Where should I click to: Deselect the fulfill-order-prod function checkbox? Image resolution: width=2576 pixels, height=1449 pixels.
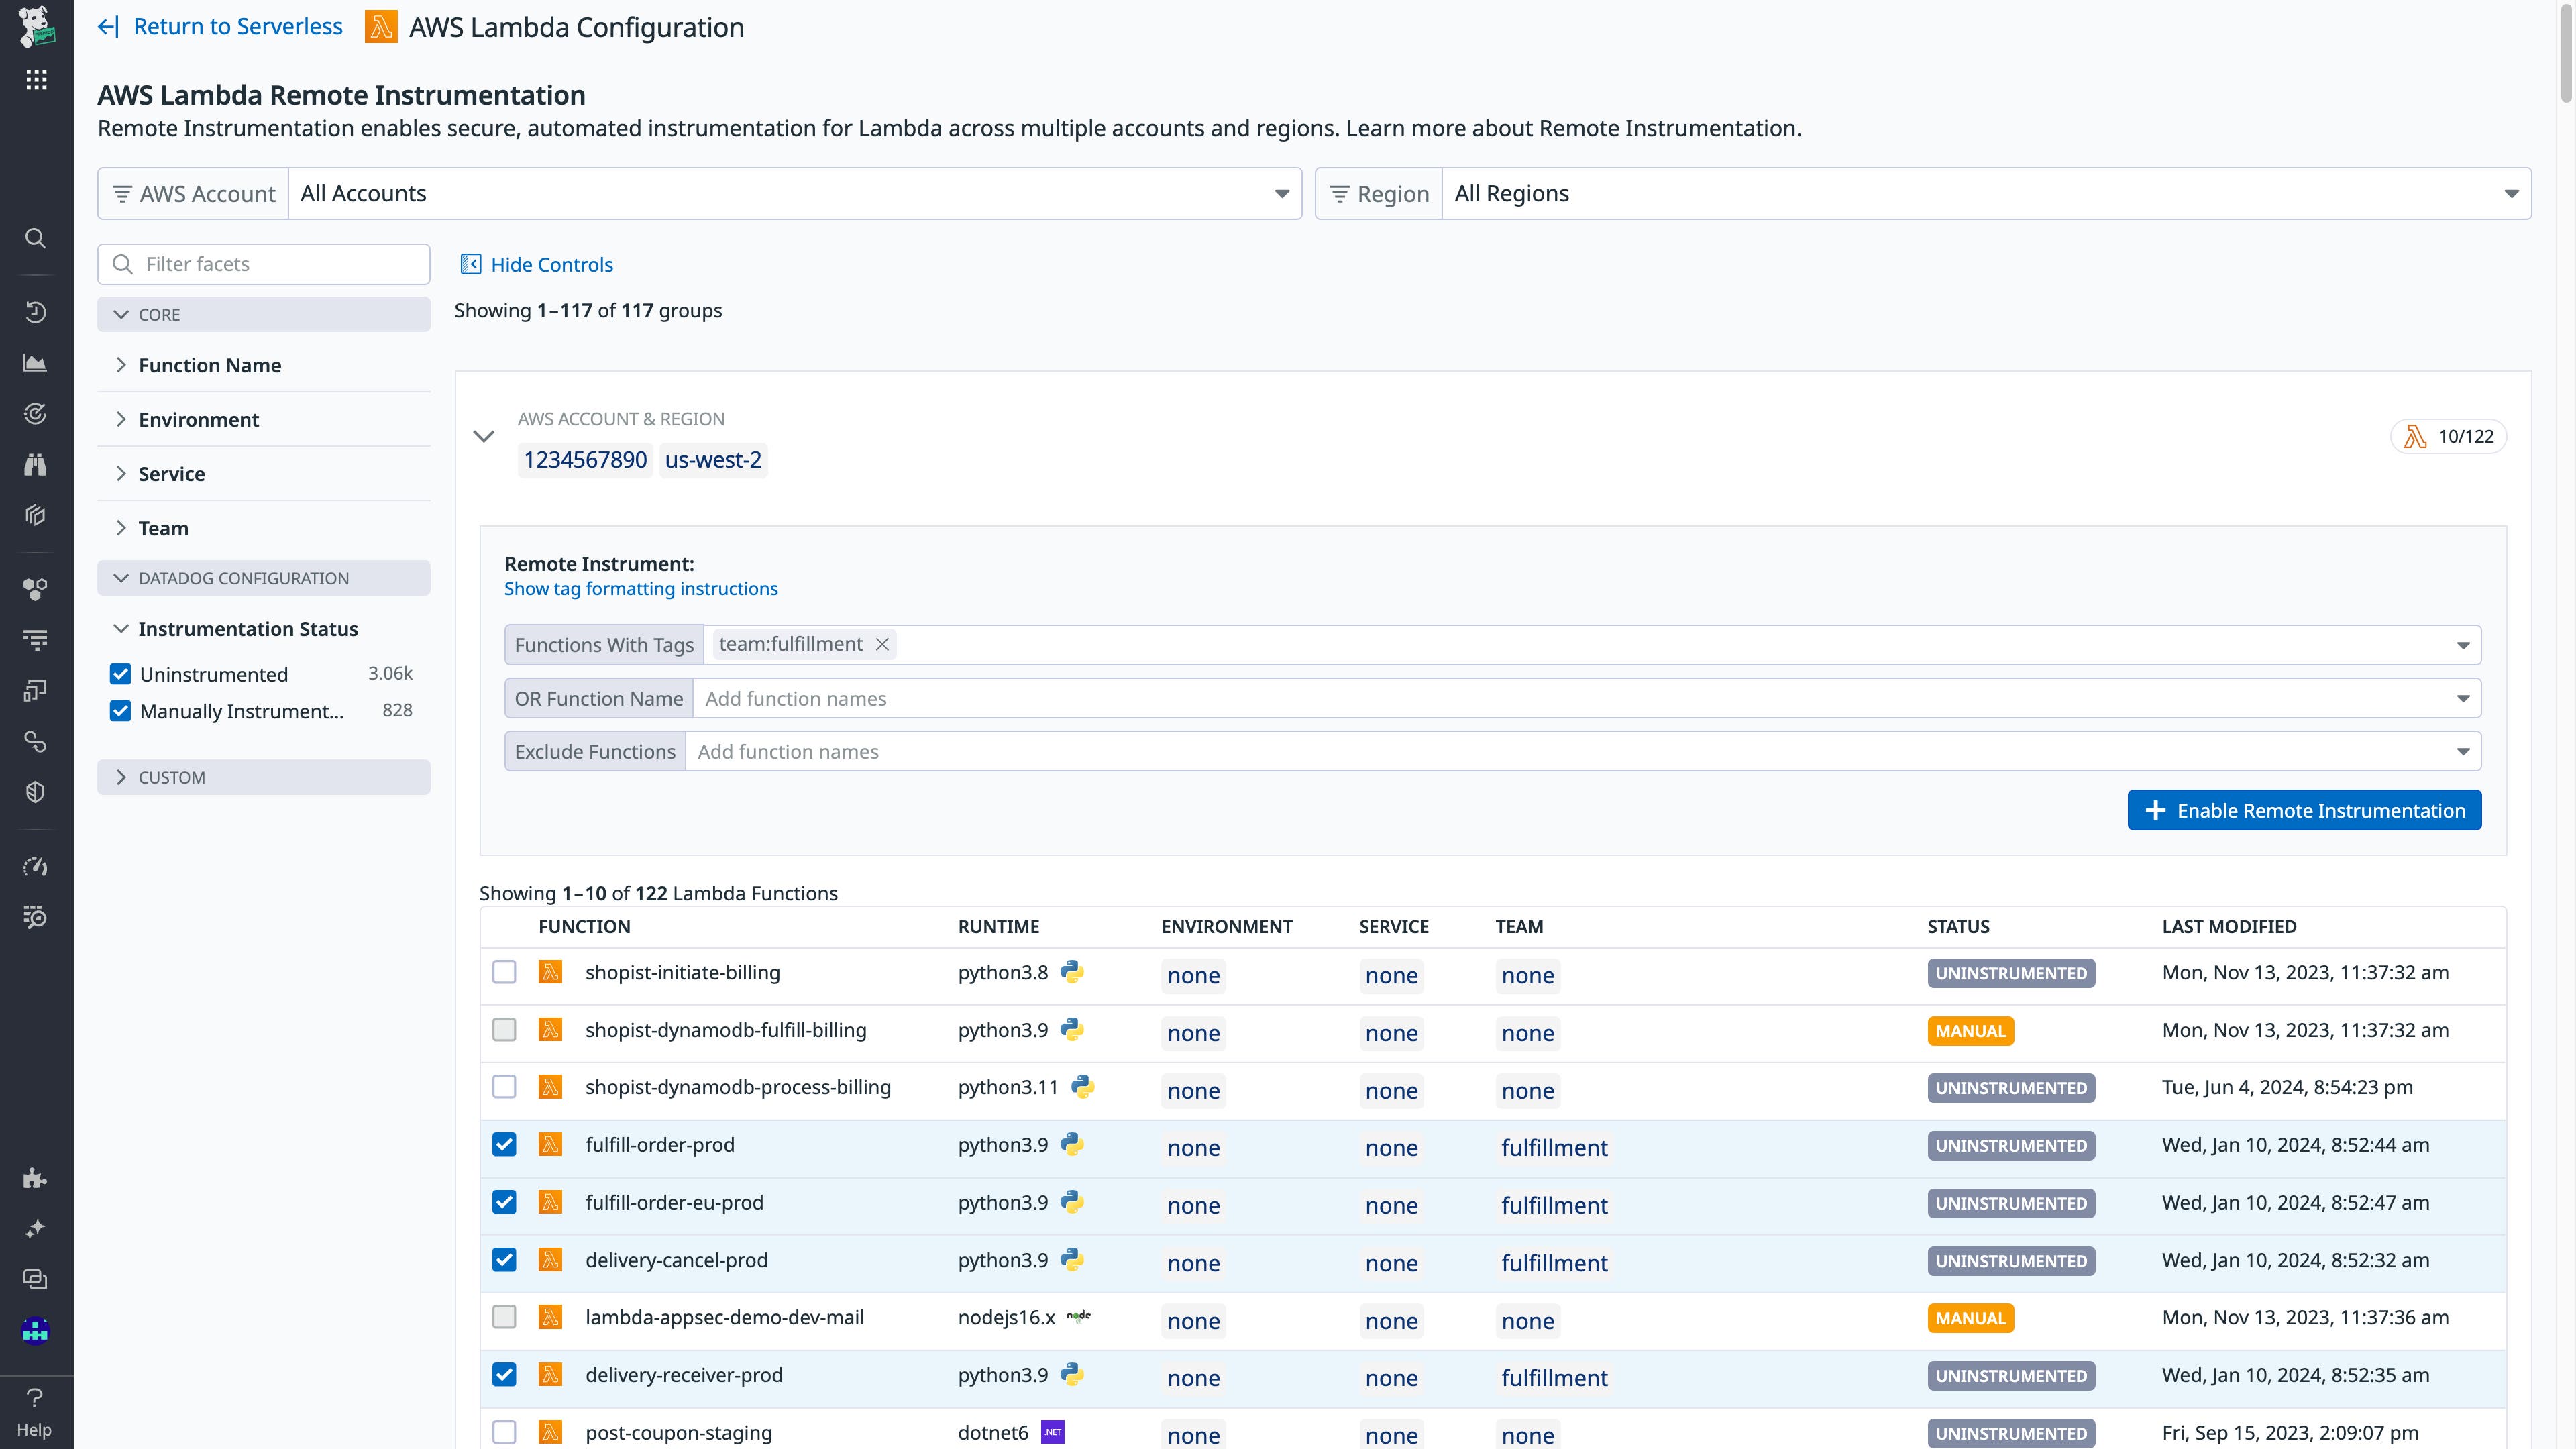pyautogui.click(x=504, y=1146)
